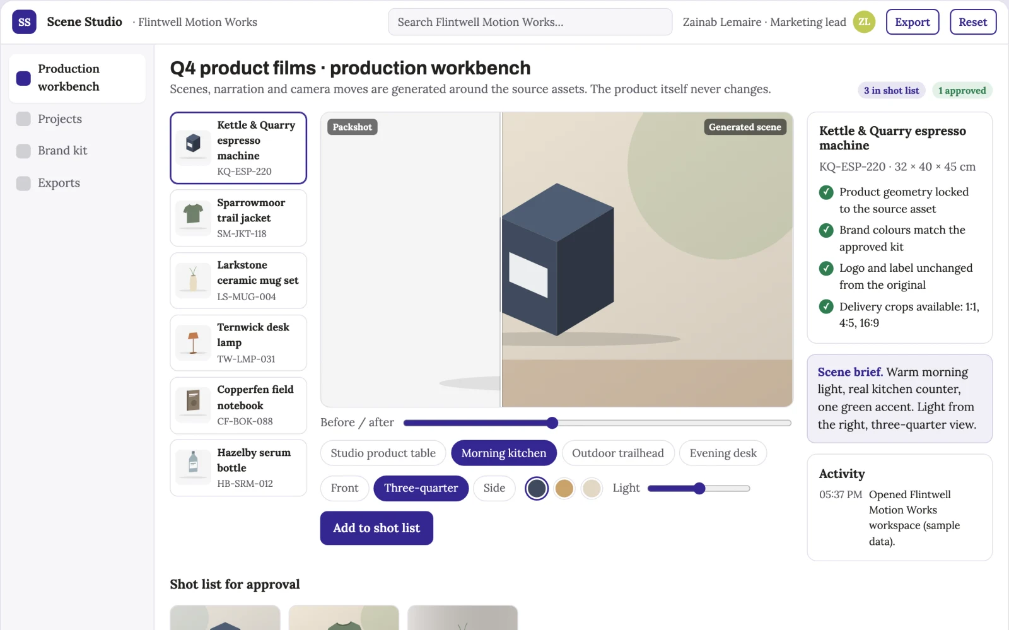Select the Evening desk scene

click(723, 453)
